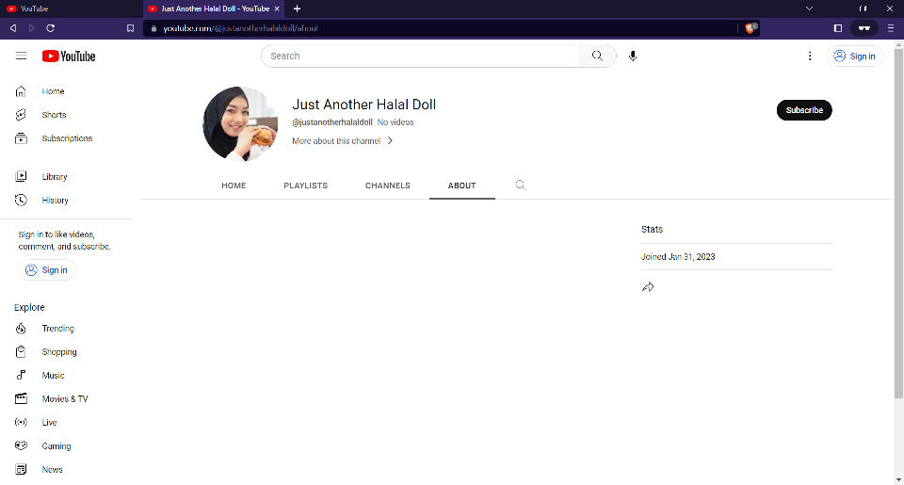Open Movies & TV in Explore
The width and height of the screenshot is (904, 485).
66,399
